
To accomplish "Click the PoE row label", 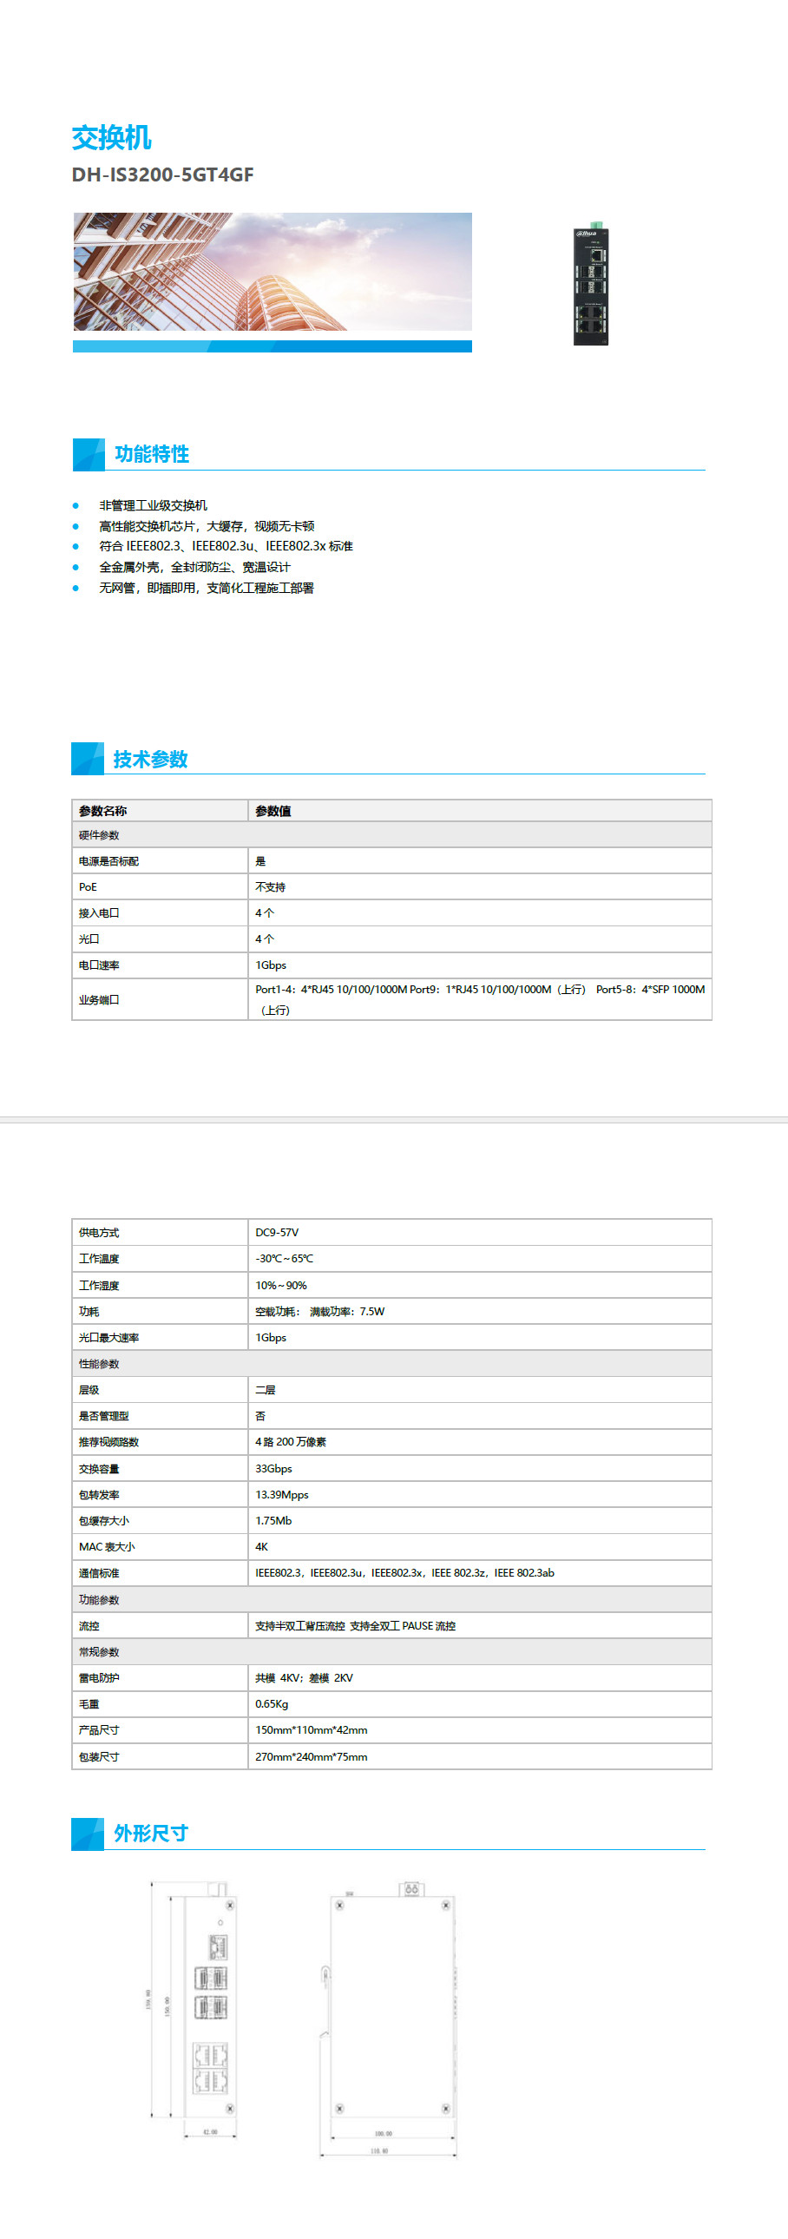I will 88,887.
